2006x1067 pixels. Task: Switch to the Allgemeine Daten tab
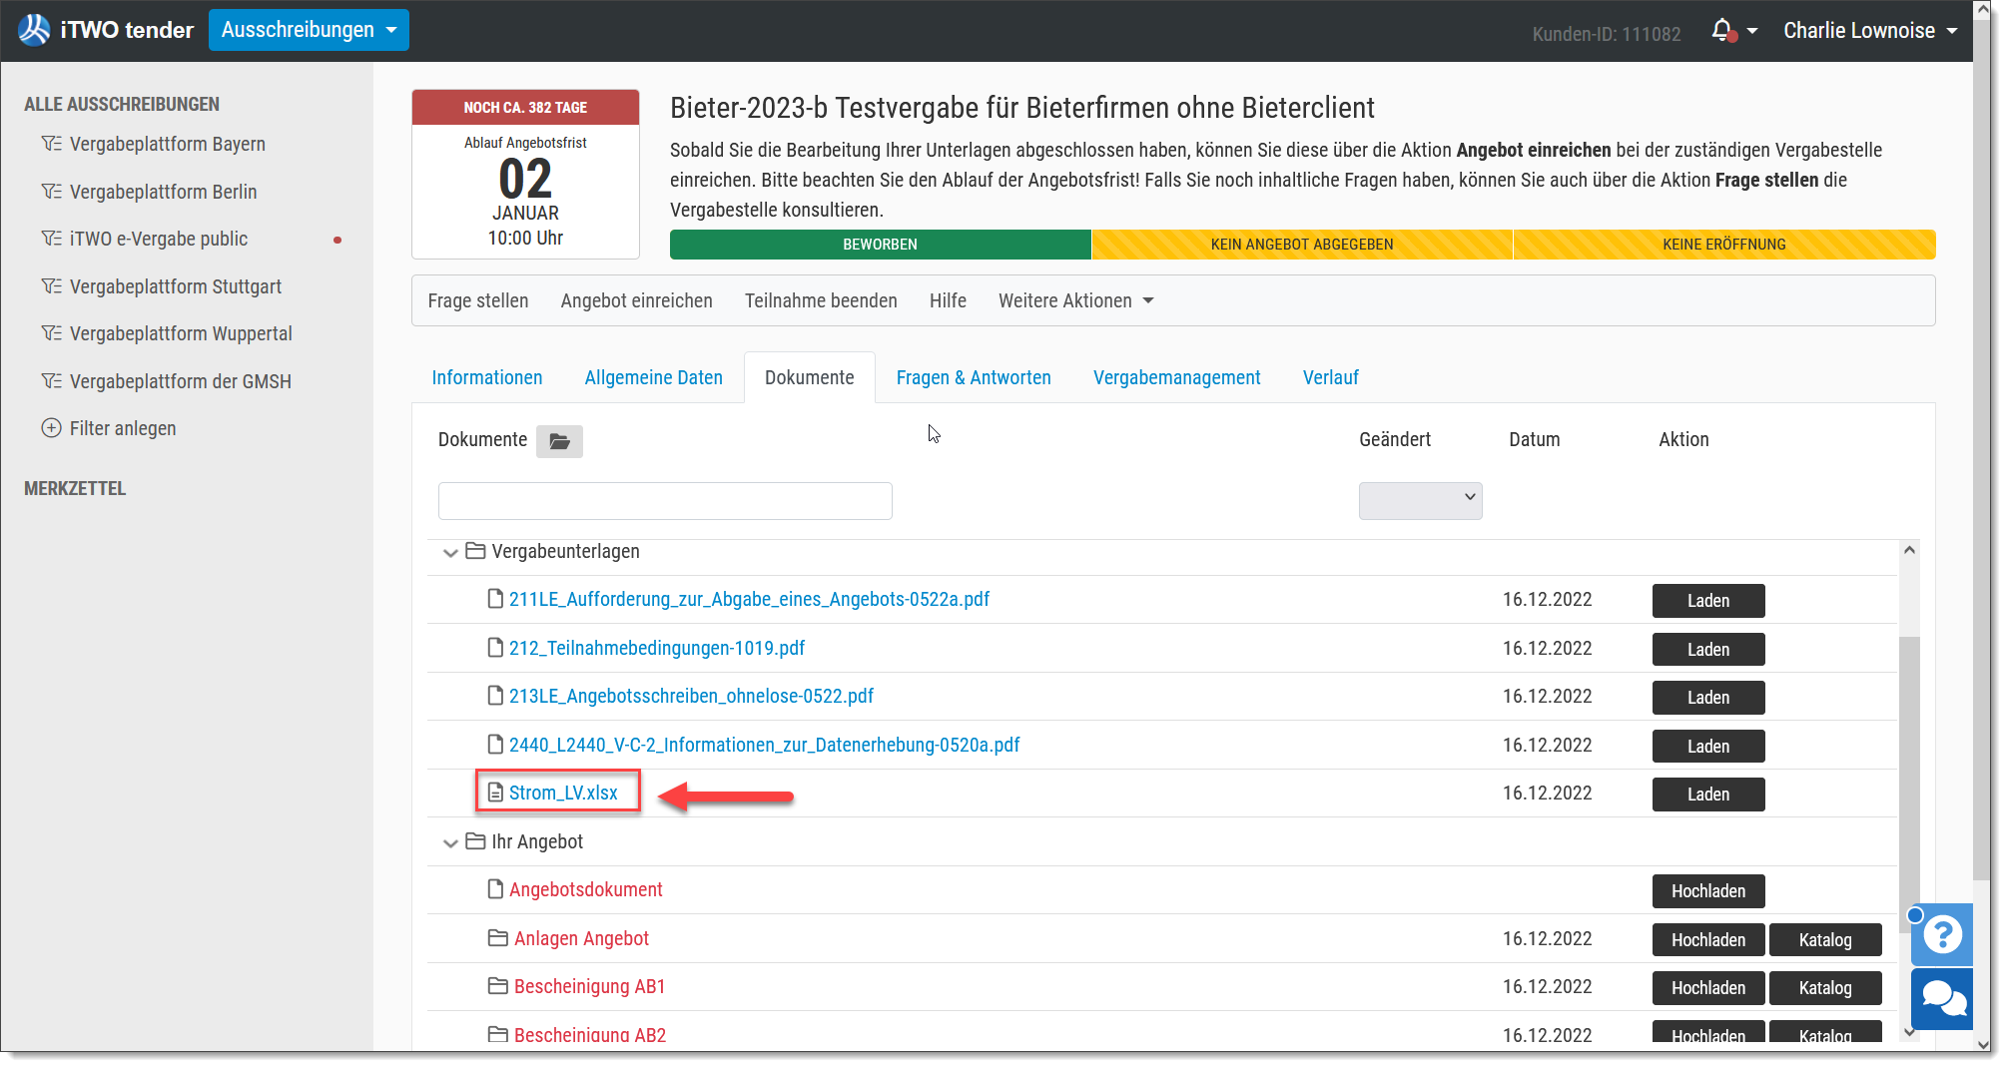[x=654, y=377]
